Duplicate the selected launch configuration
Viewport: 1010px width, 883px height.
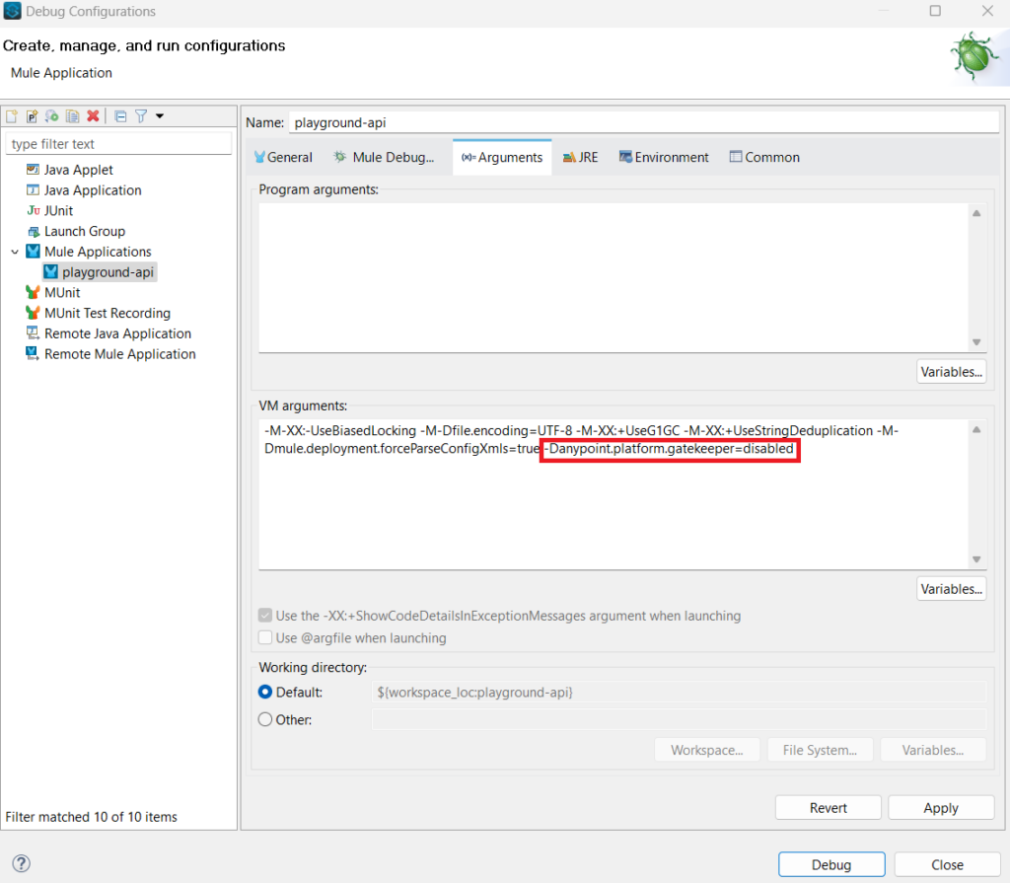click(x=72, y=116)
